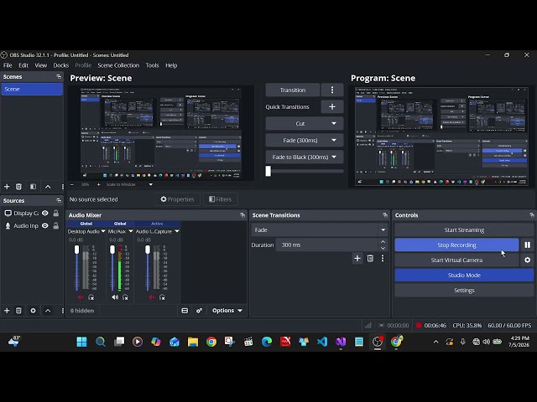Undock the Sources panel

pos(59,200)
